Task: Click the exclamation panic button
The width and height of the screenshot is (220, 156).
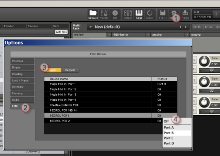Action: click(x=216, y=14)
